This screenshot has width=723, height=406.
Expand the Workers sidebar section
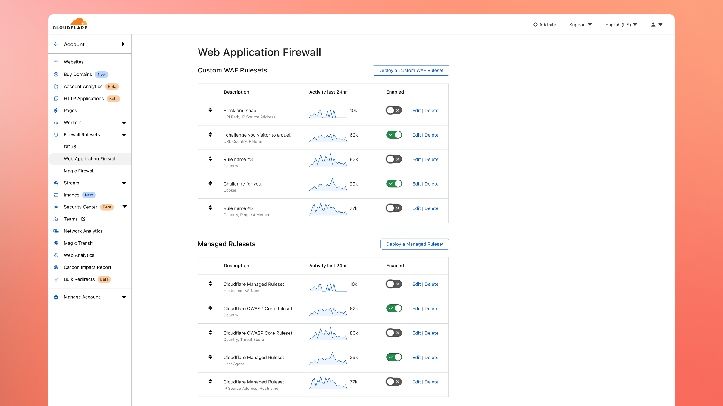[x=124, y=123]
